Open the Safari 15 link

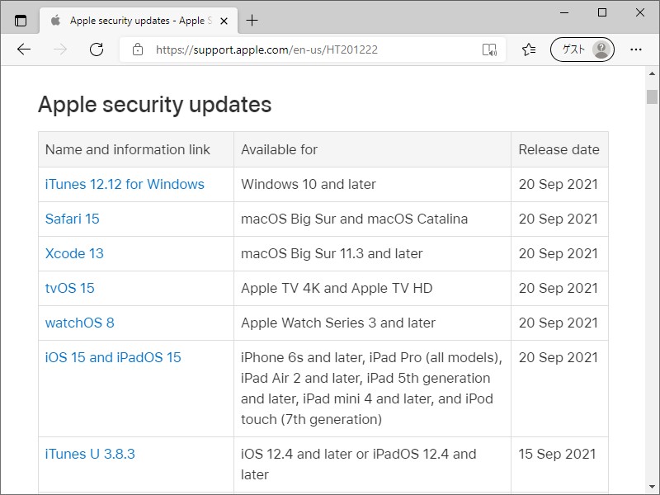pyautogui.click(x=73, y=219)
